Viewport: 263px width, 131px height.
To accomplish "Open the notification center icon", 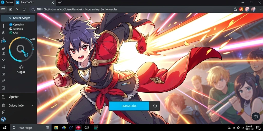I will click(x=258, y=128).
